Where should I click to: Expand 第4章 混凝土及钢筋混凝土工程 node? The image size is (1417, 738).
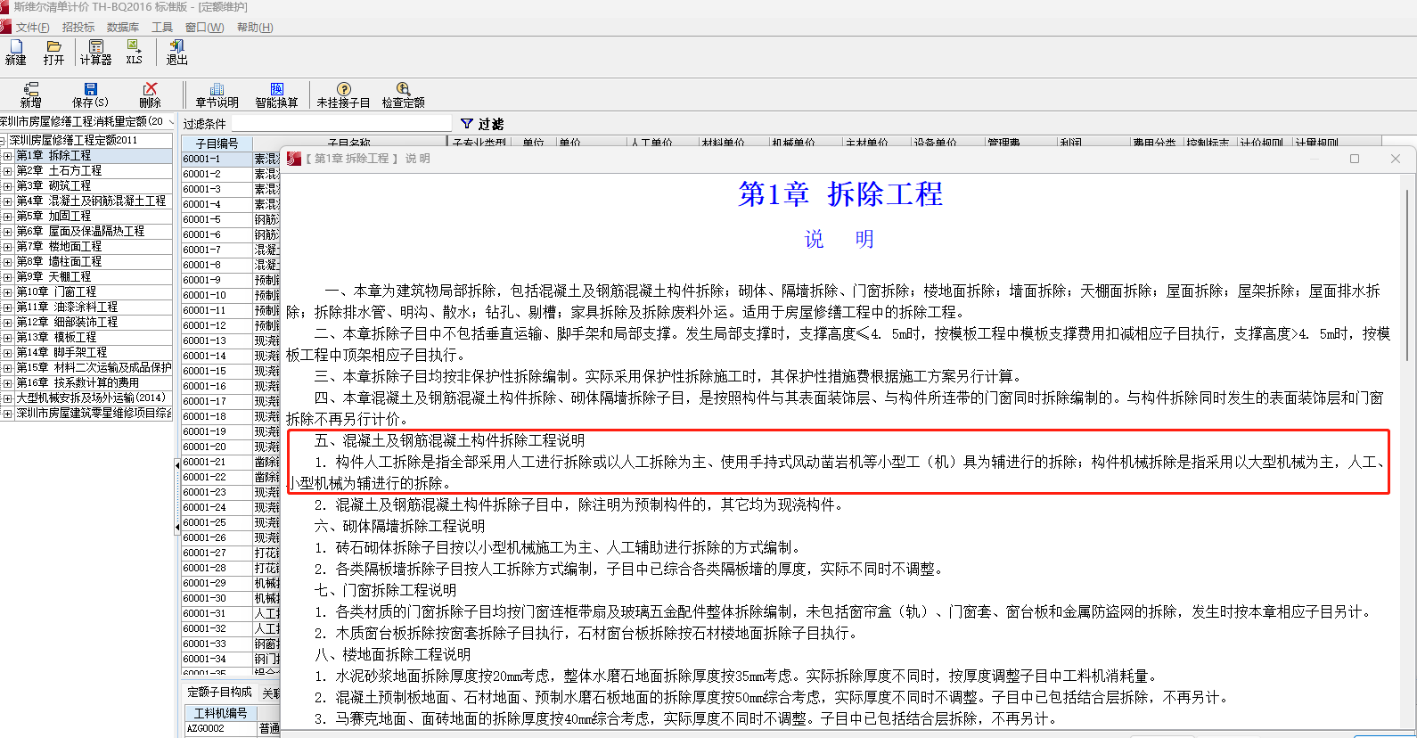7,201
